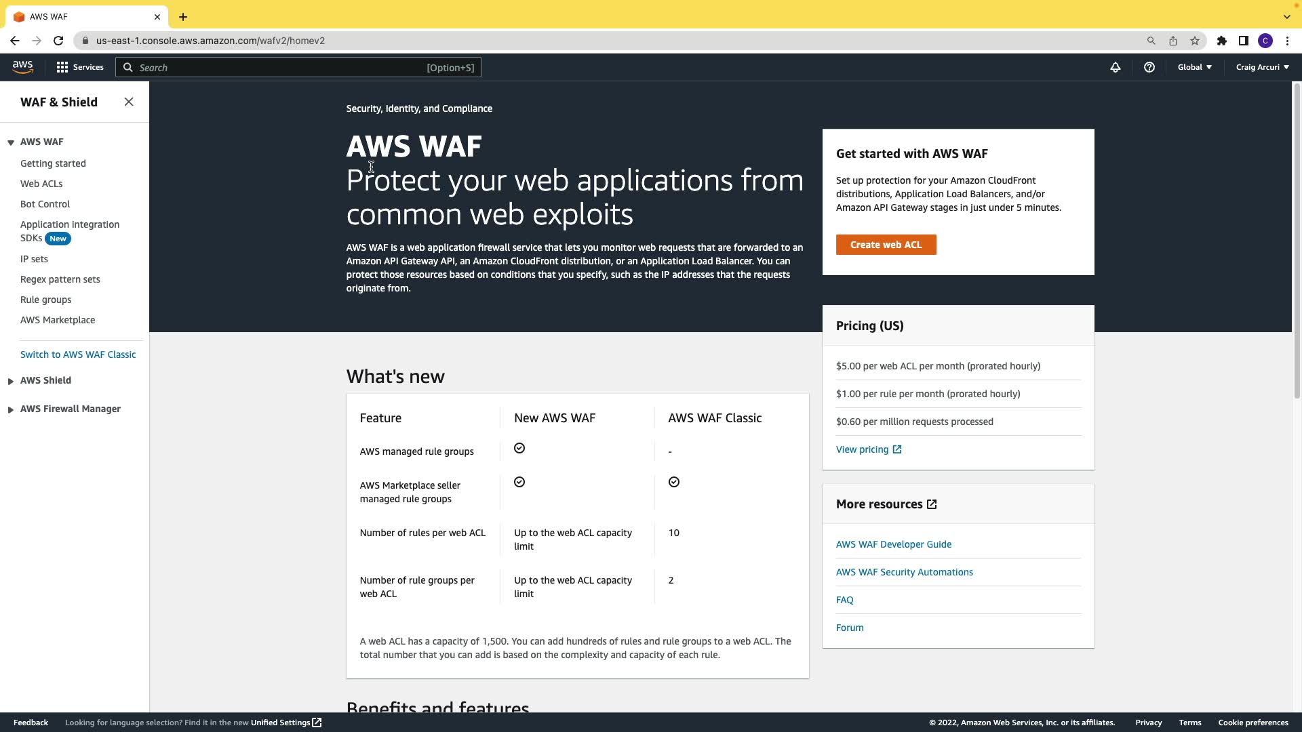The height and width of the screenshot is (732, 1302).
Task: Bookmark this page with star icon
Action: (1194, 41)
